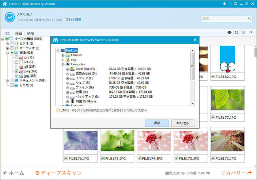Expand the メディア (E:) drive node
257x180 pixels.
point(68,78)
